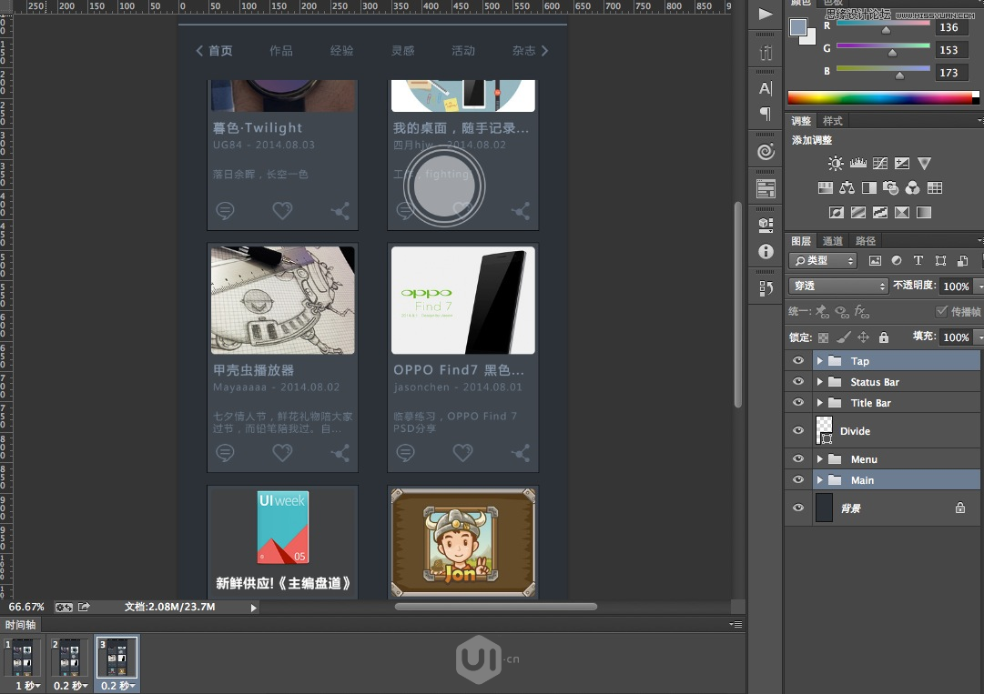Image resolution: width=984 pixels, height=694 pixels.
Task: Select timeline frame 1 thumbnail
Action: click(22, 657)
